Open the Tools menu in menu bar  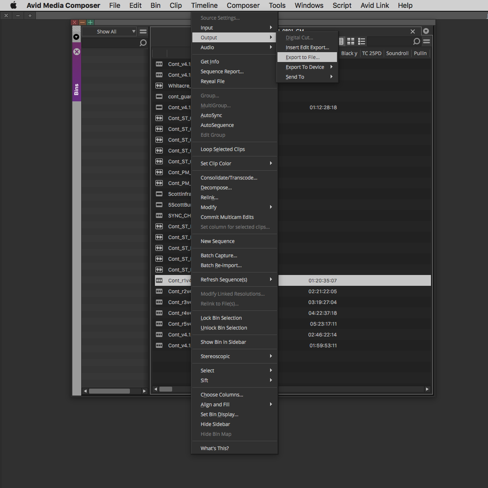point(277,5)
